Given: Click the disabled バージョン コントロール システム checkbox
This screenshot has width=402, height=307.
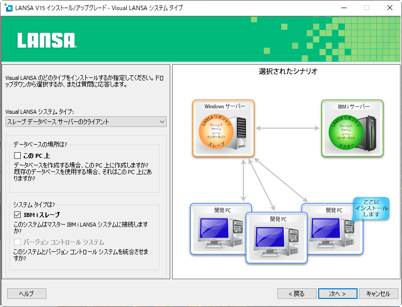Looking at the screenshot, I should (x=18, y=242).
